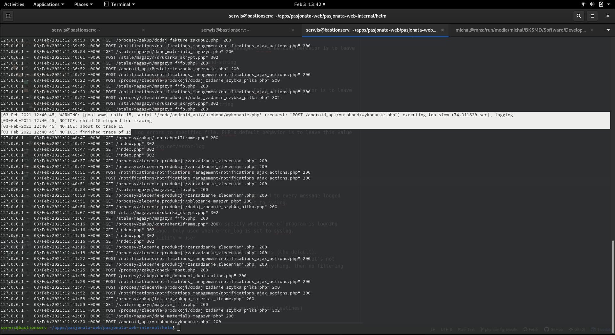
Task: Click 'NOTICE: child 15 stopped for tracing' line
Action: click(76, 121)
